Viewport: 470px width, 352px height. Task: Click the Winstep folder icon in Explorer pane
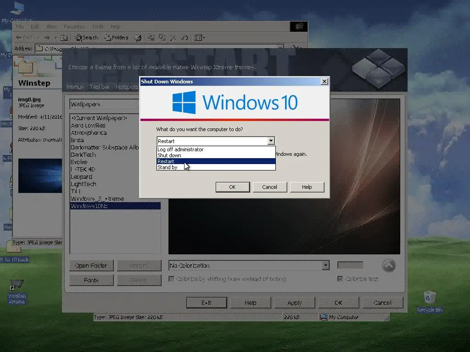coord(25,66)
